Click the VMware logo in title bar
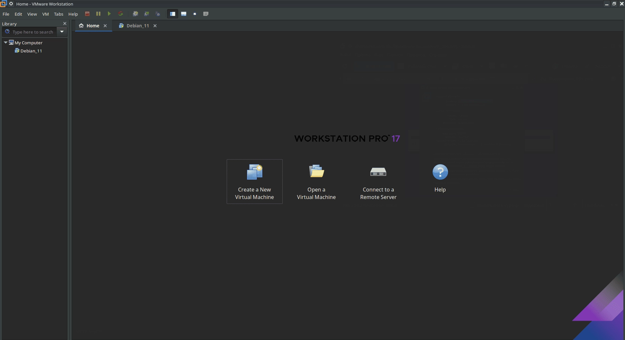The image size is (625, 340). [3, 4]
